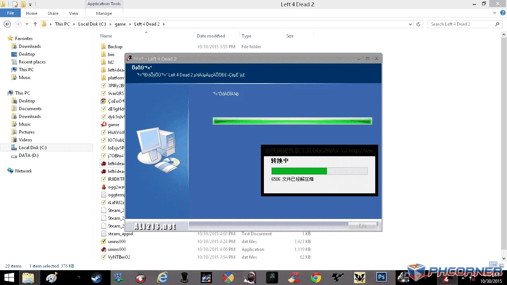Open Downloads under Favorites
The width and height of the screenshot is (507, 285).
[30, 46]
